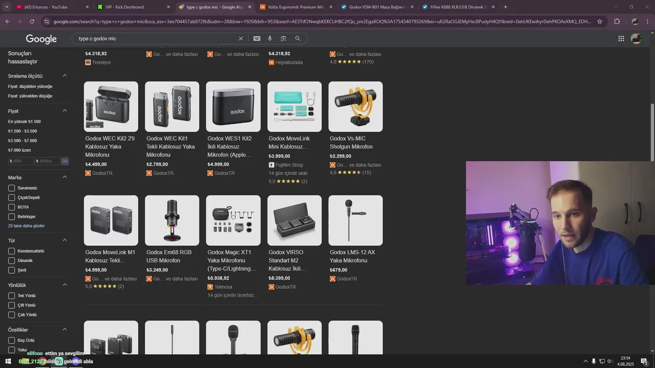This screenshot has height=368, width=655.
Task: Collapse the Yönlülük filter section
Action: point(64,285)
